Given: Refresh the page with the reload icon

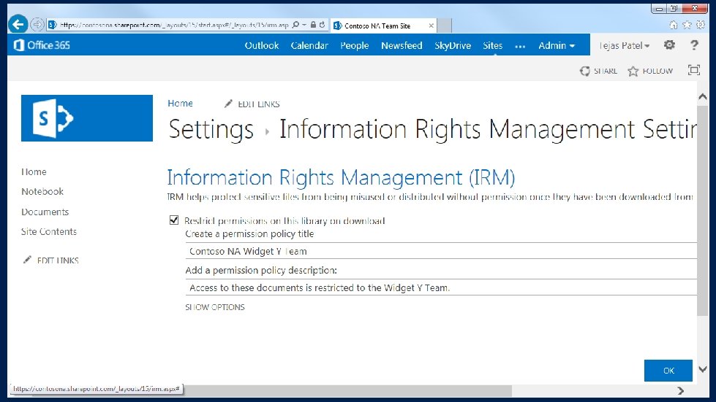Looking at the screenshot, I should (x=323, y=25).
